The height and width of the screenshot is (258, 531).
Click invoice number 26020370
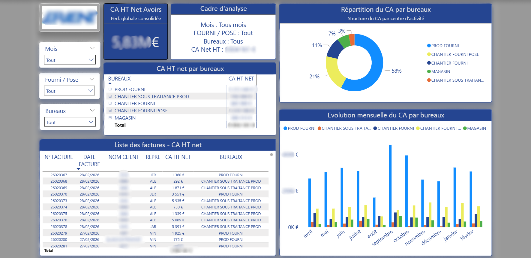tap(59, 194)
